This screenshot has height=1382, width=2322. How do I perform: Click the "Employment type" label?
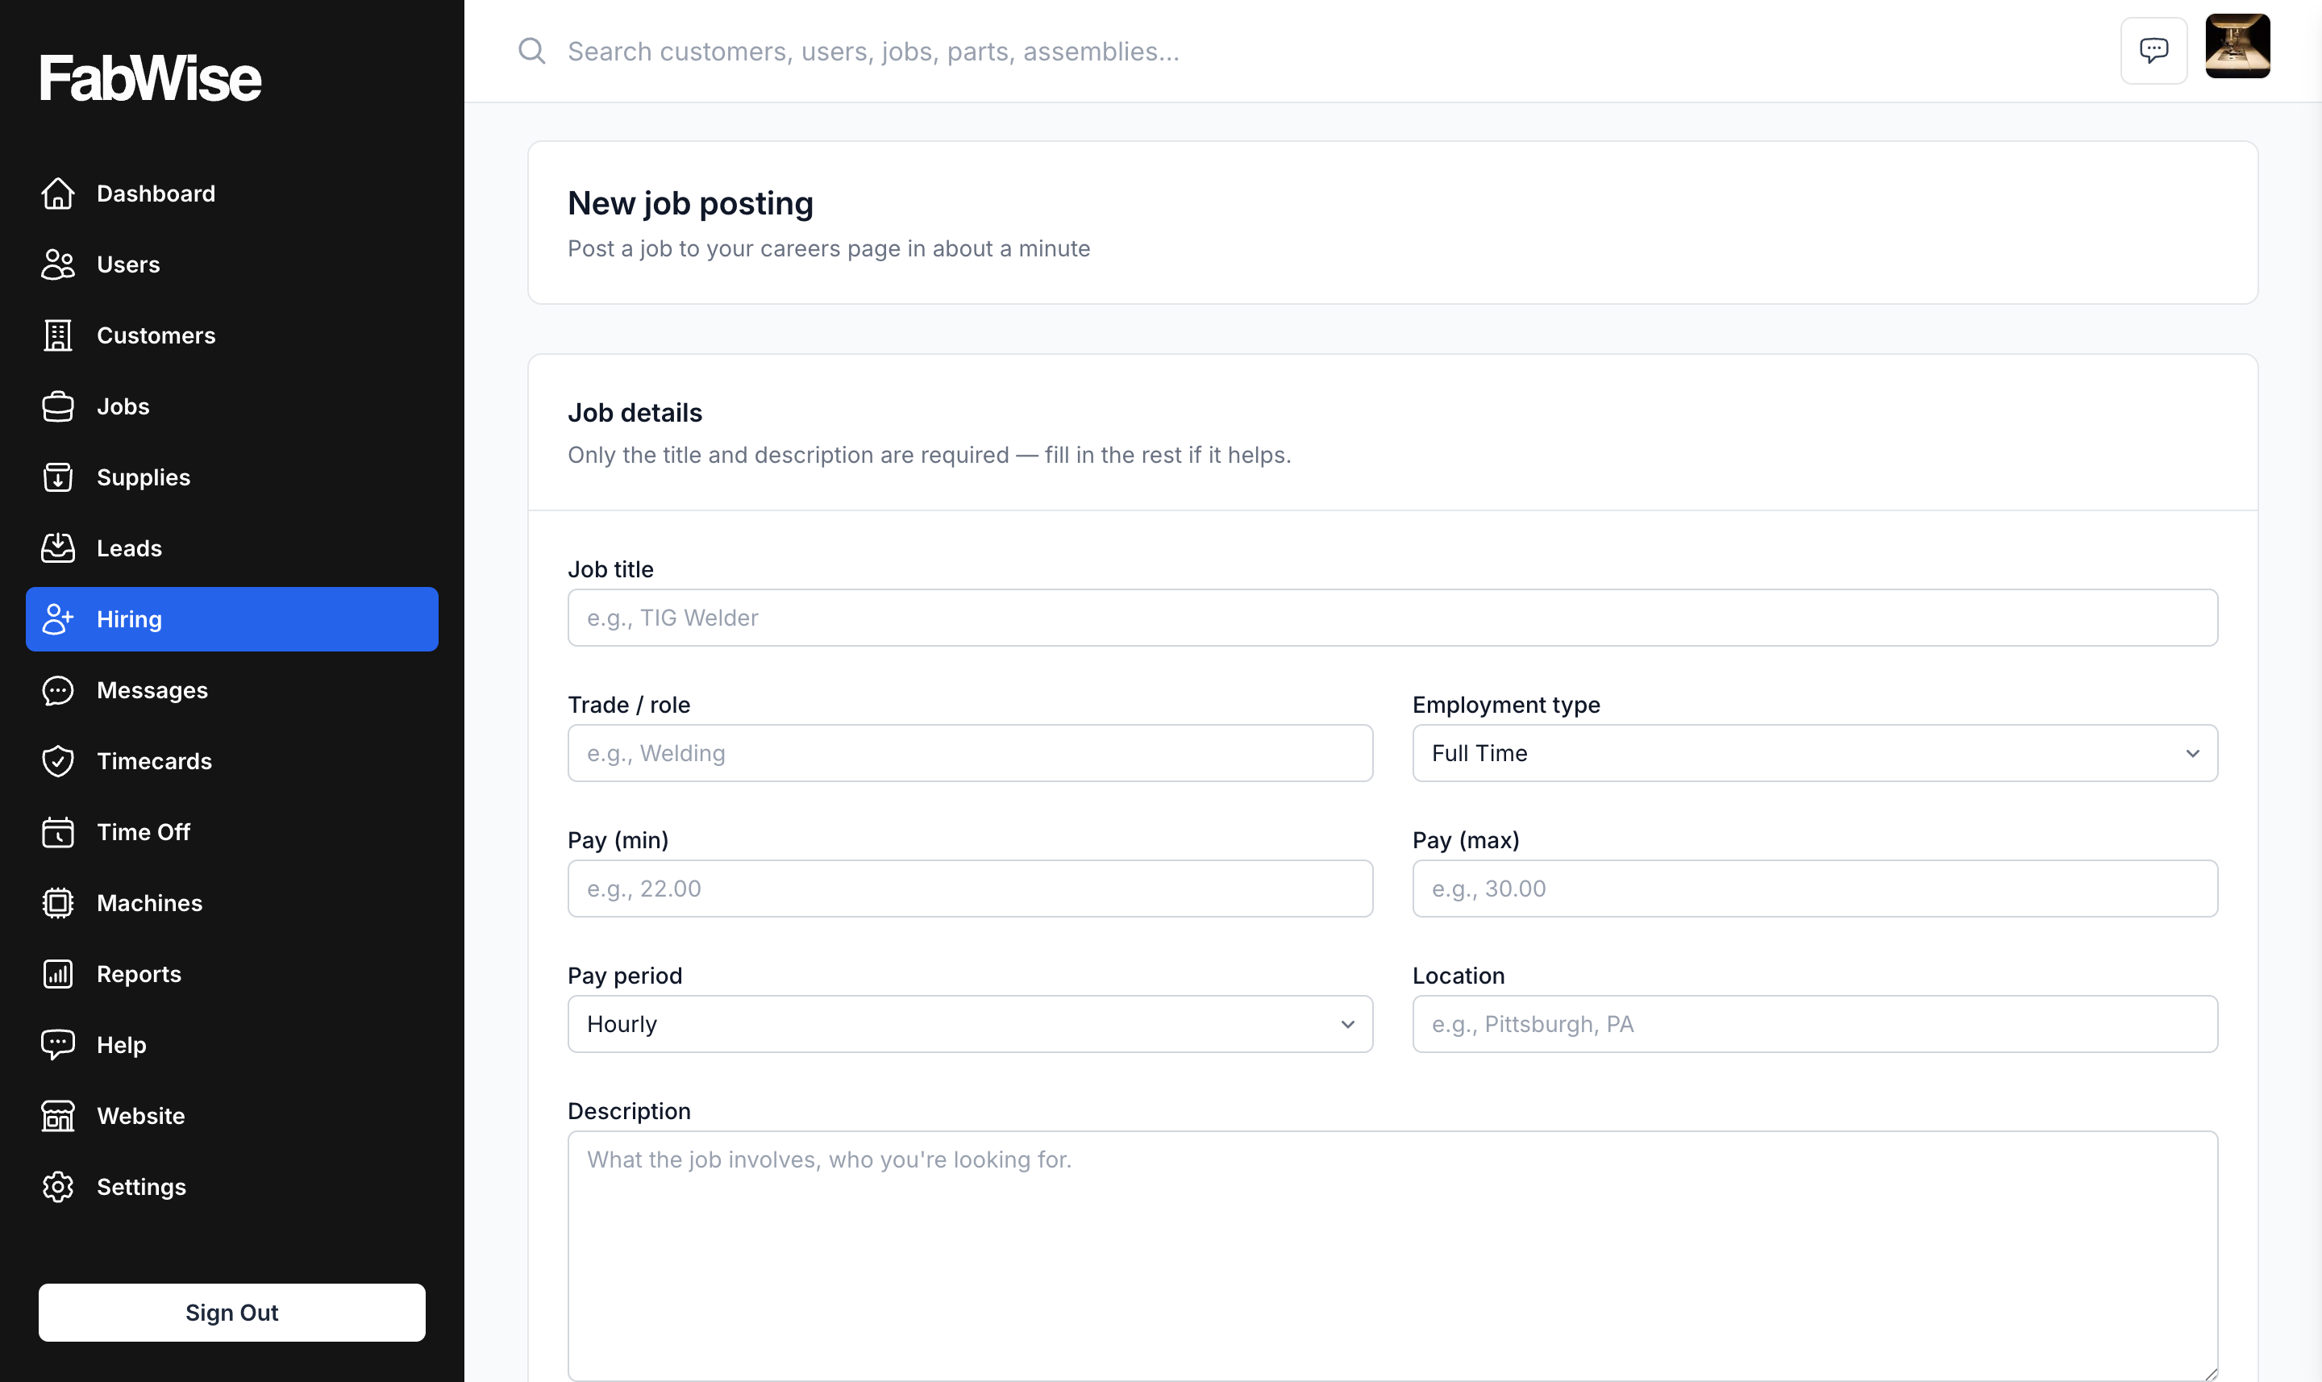(x=1506, y=705)
